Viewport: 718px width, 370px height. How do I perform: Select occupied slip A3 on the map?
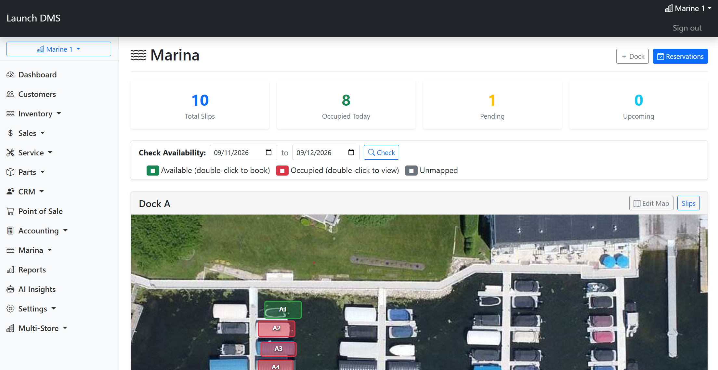[x=278, y=349]
